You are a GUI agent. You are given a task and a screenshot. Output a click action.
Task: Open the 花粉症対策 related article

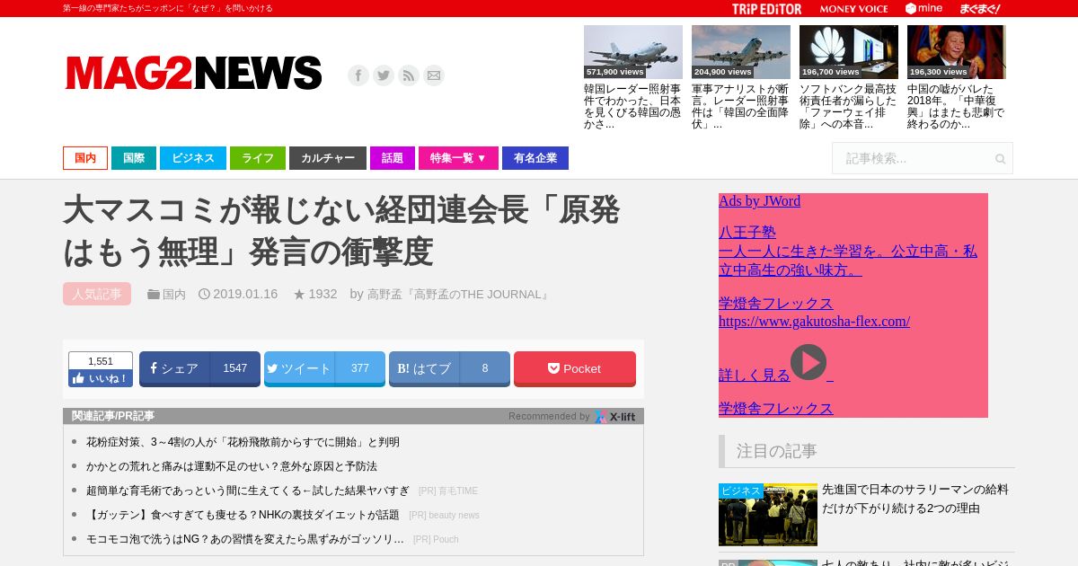[x=243, y=442]
